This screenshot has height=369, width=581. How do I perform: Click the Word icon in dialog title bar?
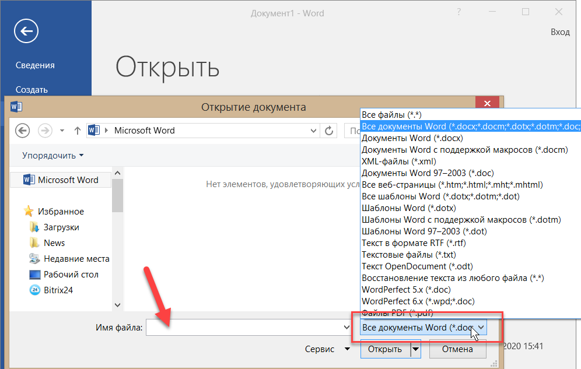pyautogui.click(x=16, y=107)
